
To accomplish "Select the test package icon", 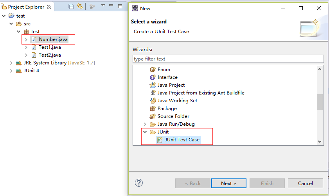I will 26,32.
